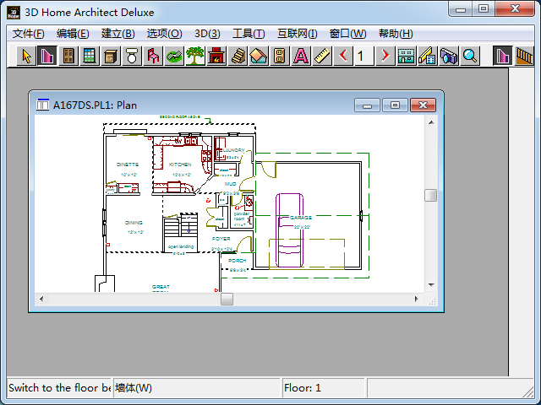Go down one floor with left red arrow
The width and height of the screenshot is (541, 405).
click(343, 57)
